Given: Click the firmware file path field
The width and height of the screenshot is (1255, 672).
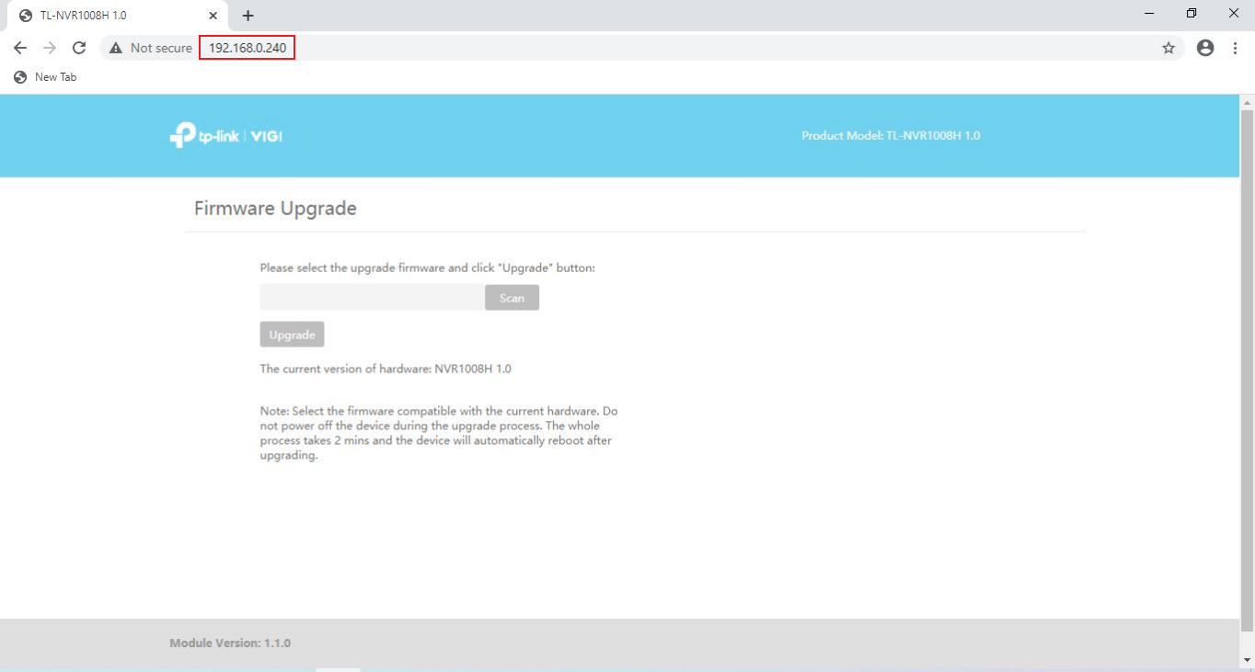Looking at the screenshot, I should (x=372, y=298).
